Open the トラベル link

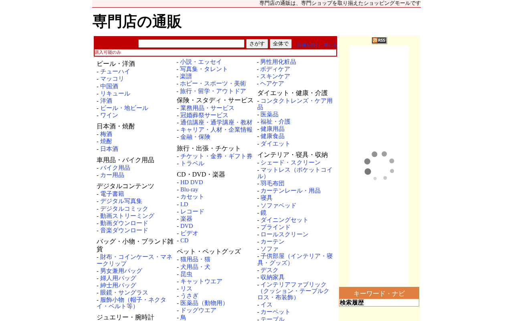(192, 164)
